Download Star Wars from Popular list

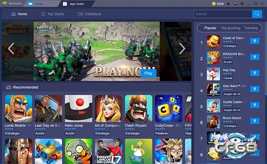pyautogui.click(x=255, y=89)
